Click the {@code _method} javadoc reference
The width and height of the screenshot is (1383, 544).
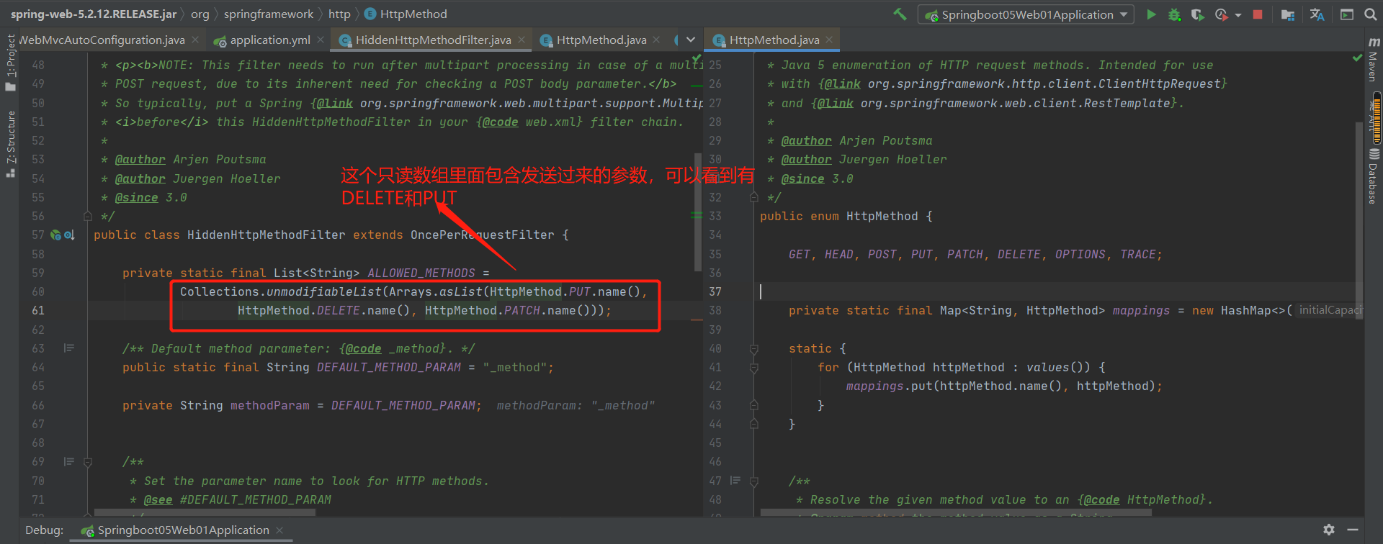[x=392, y=348]
